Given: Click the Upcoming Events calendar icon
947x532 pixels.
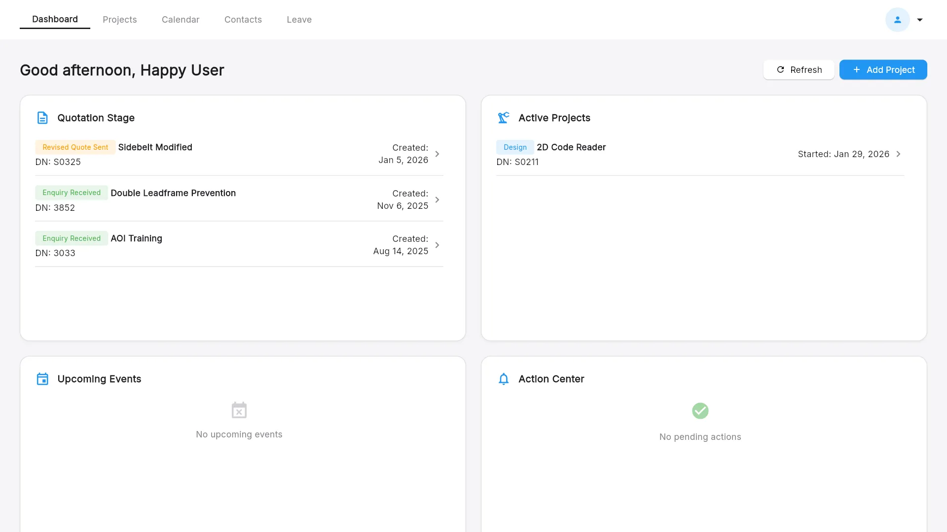Looking at the screenshot, I should [x=42, y=379].
